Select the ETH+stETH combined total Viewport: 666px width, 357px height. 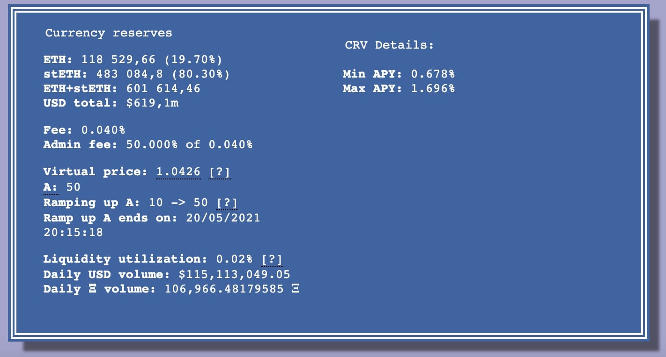pos(163,89)
